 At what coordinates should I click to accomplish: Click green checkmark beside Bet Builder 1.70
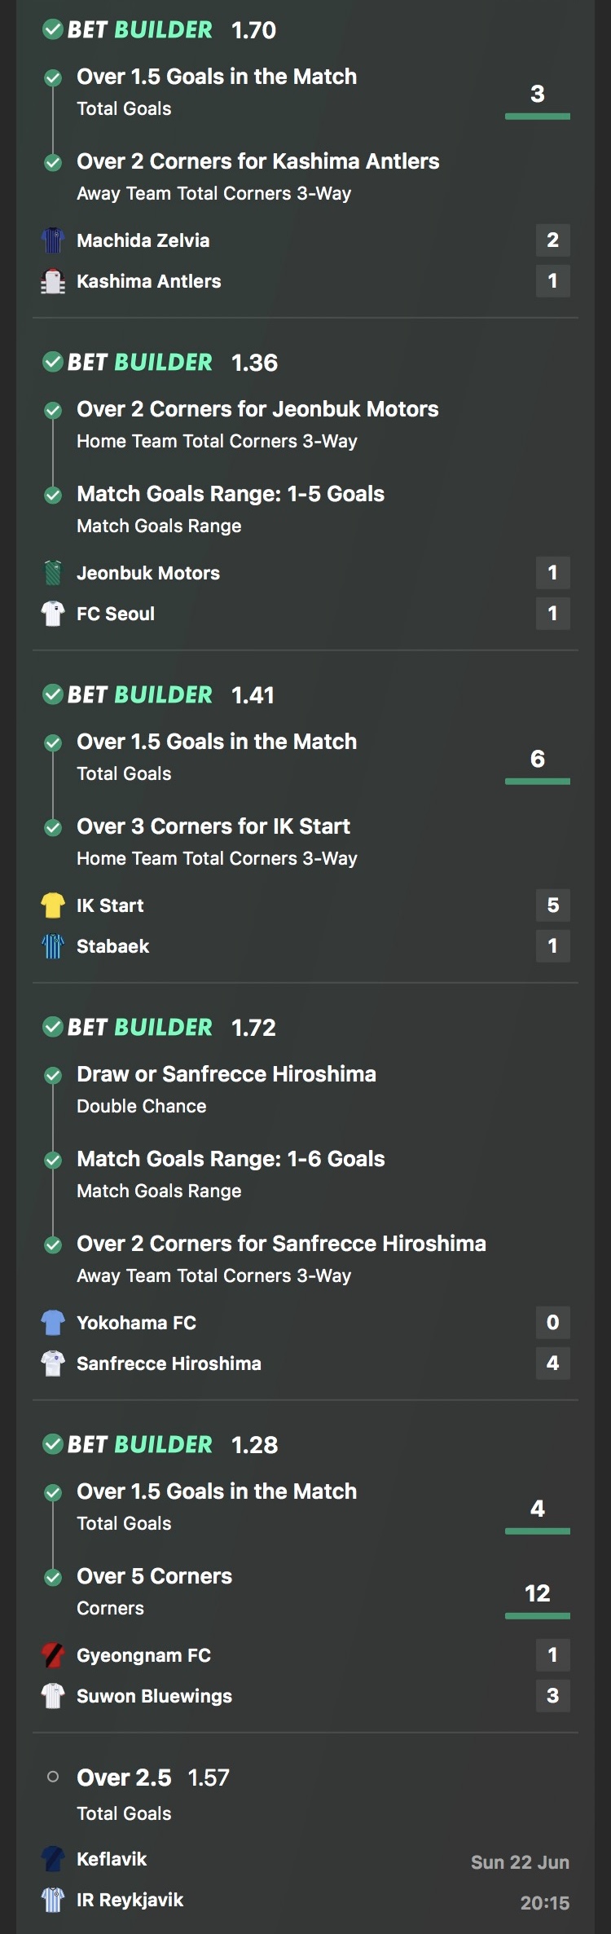click(x=53, y=30)
